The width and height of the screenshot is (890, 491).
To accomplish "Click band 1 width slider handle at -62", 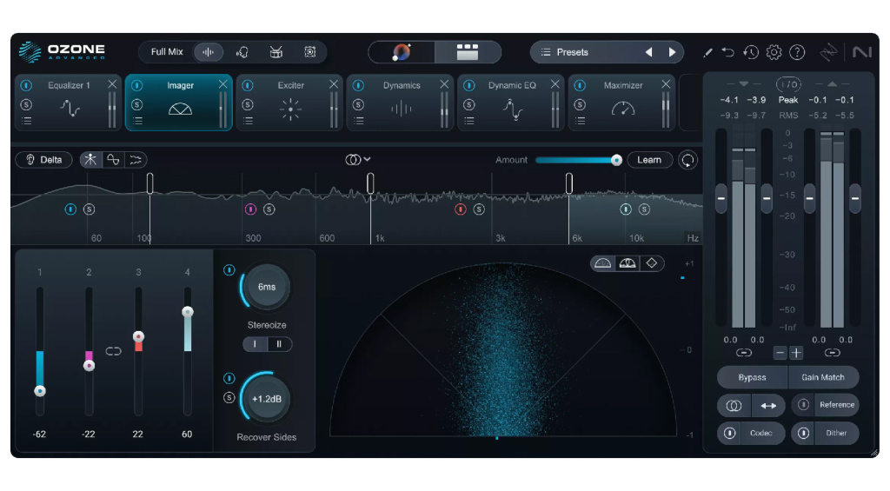I will tap(40, 391).
